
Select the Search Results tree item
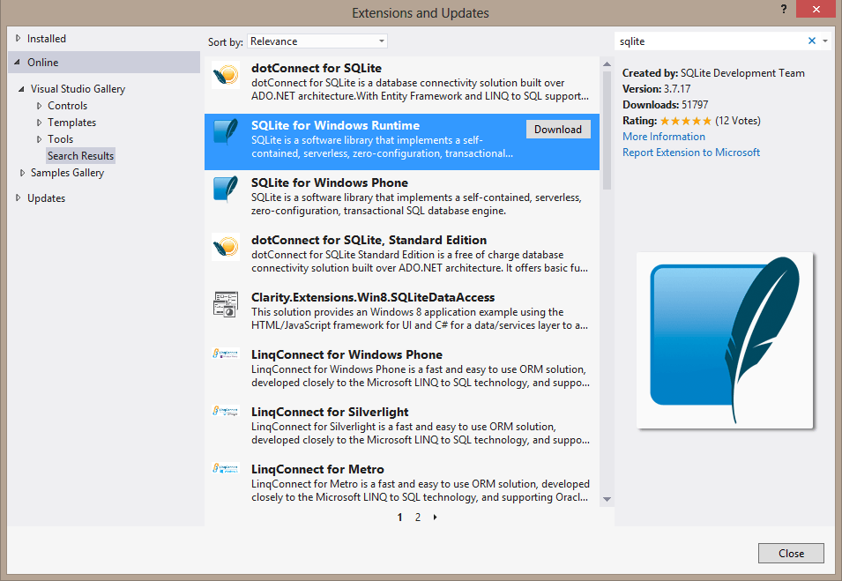click(80, 156)
